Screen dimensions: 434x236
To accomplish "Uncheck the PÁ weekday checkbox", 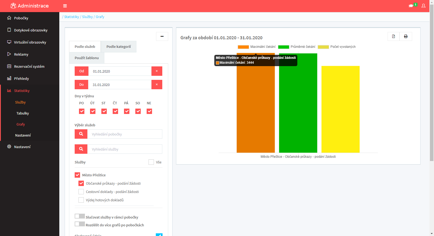I will [x=127, y=111].
